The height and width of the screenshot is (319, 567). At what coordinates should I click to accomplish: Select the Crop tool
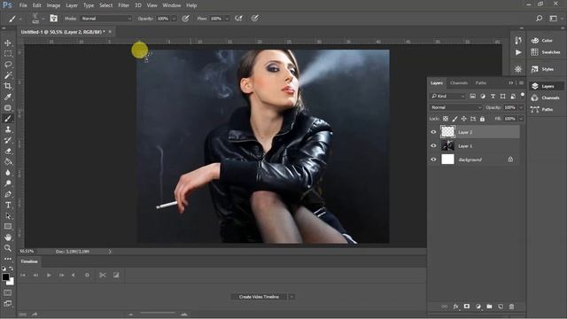click(x=8, y=86)
